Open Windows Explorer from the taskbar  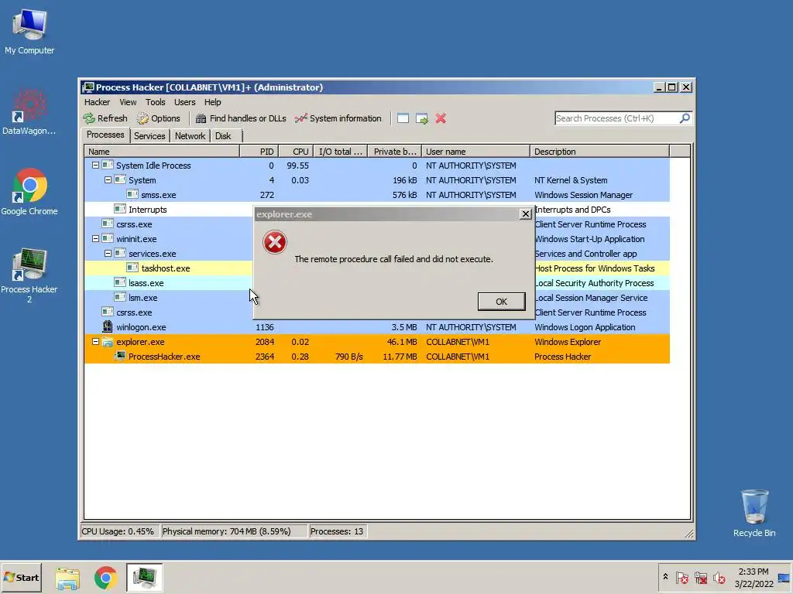coord(67,579)
